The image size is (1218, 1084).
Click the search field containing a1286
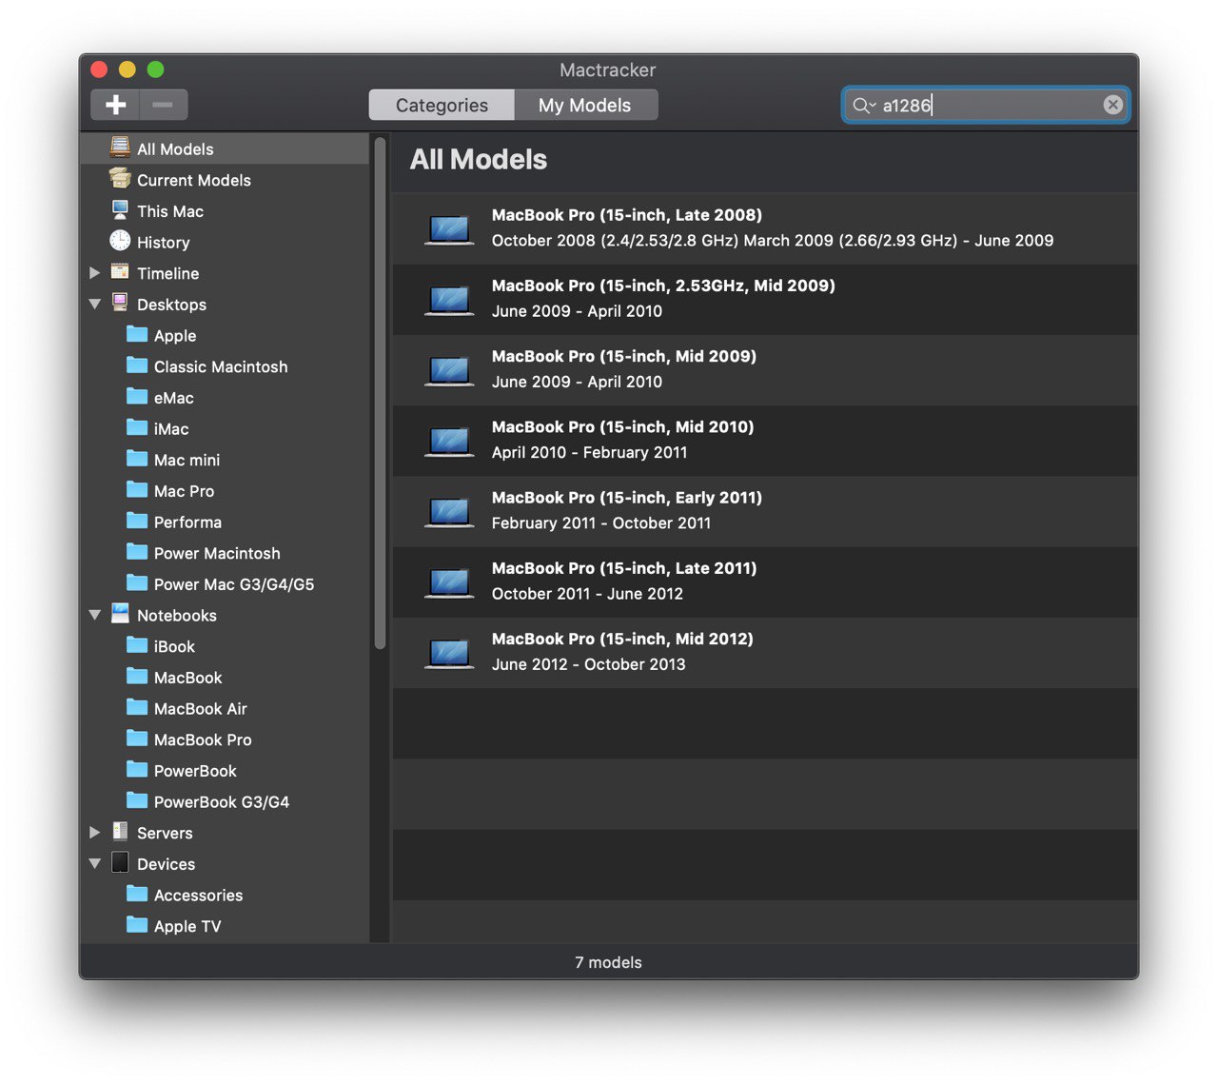[986, 105]
